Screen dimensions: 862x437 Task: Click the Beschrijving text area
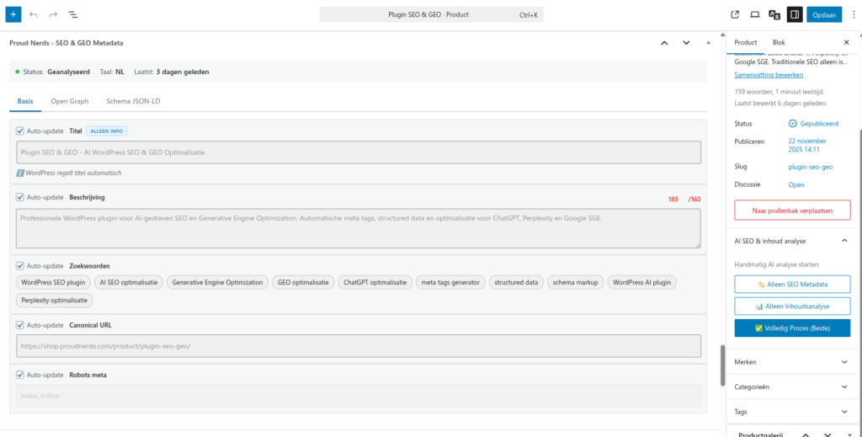[359, 228]
